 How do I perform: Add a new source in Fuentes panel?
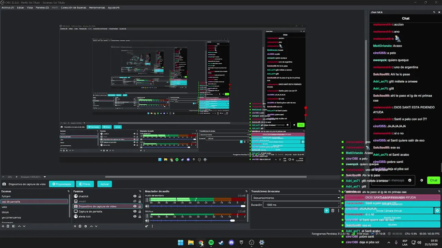(75, 226)
